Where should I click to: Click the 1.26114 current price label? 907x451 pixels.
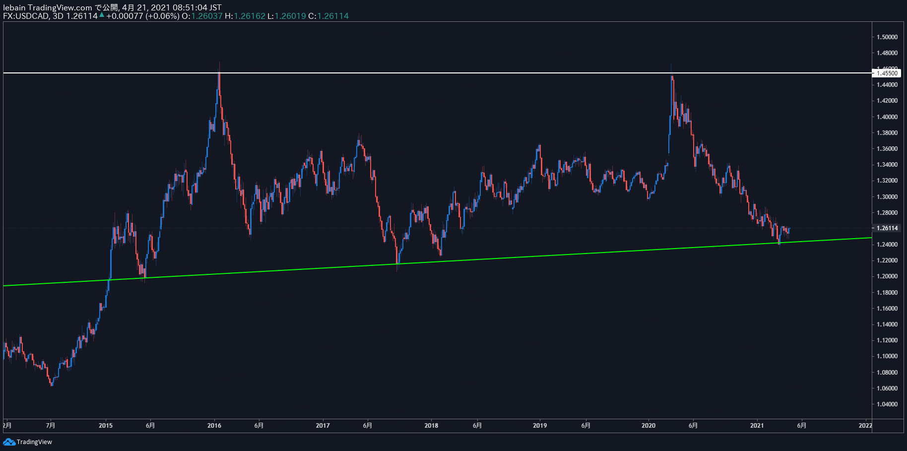pyautogui.click(x=886, y=228)
